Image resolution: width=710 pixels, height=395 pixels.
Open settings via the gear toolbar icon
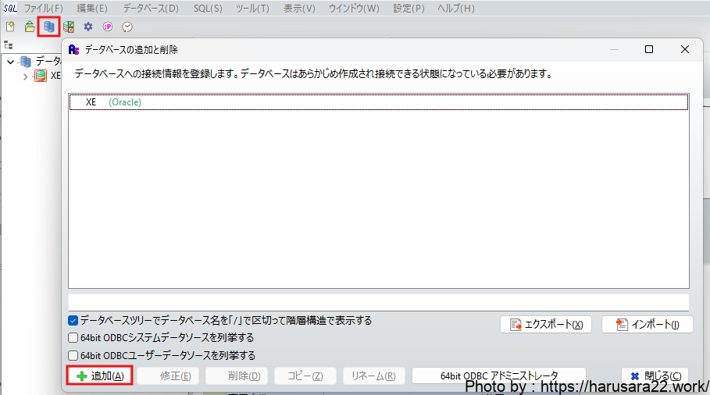tap(88, 27)
